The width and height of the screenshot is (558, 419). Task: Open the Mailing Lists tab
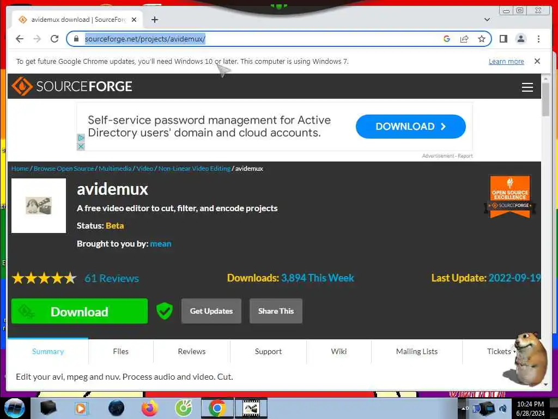(417, 352)
